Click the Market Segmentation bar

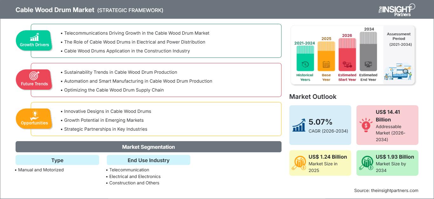pyautogui.click(x=148, y=147)
